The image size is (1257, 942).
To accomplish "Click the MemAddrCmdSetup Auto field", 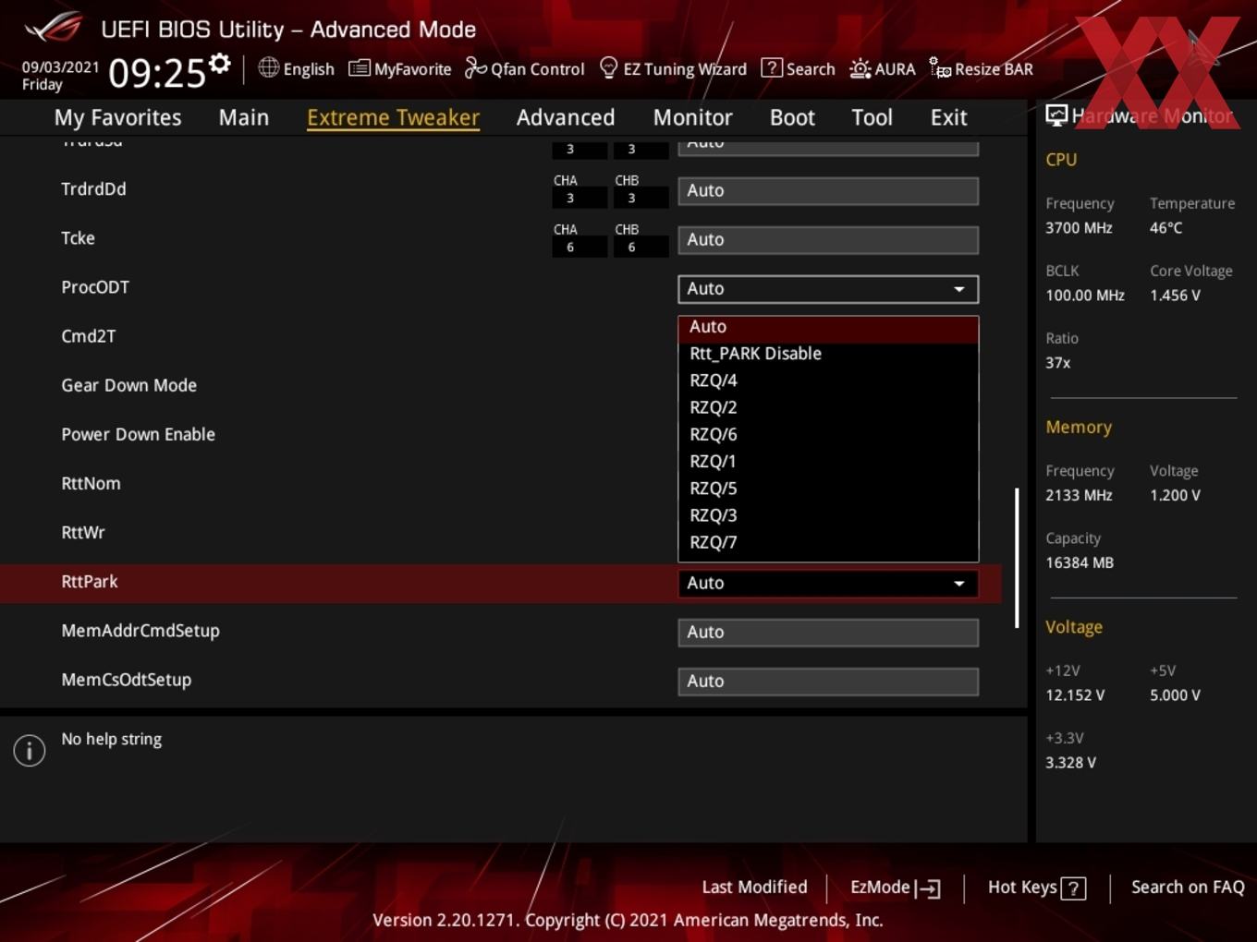I will 828,633.
